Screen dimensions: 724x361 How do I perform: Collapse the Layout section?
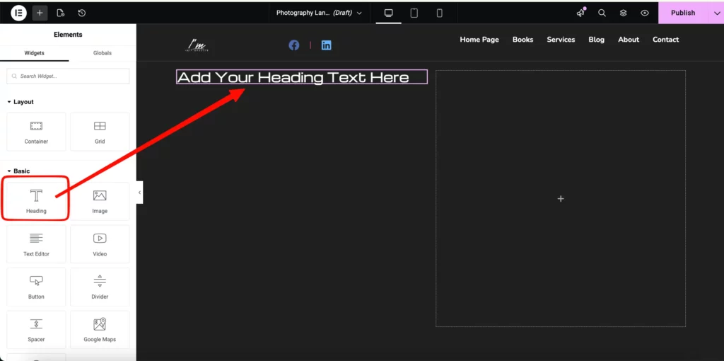pyautogui.click(x=21, y=102)
